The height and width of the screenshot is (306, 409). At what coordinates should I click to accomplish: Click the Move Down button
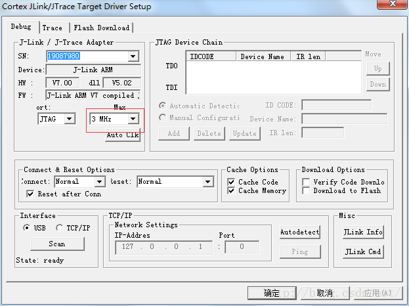pyautogui.click(x=378, y=84)
